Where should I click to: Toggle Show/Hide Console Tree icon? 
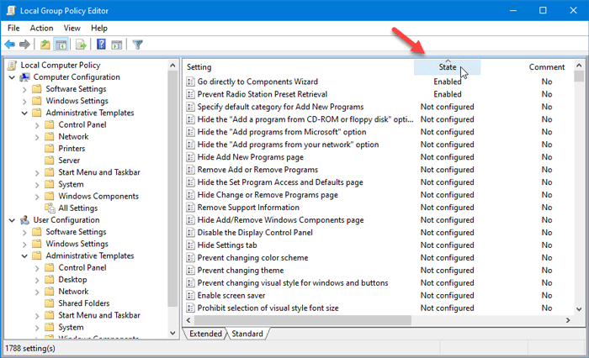(61, 45)
